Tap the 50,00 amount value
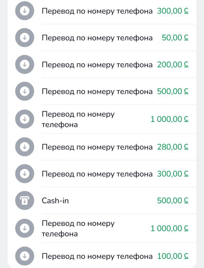This screenshot has height=268, width=204. click(175, 38)
